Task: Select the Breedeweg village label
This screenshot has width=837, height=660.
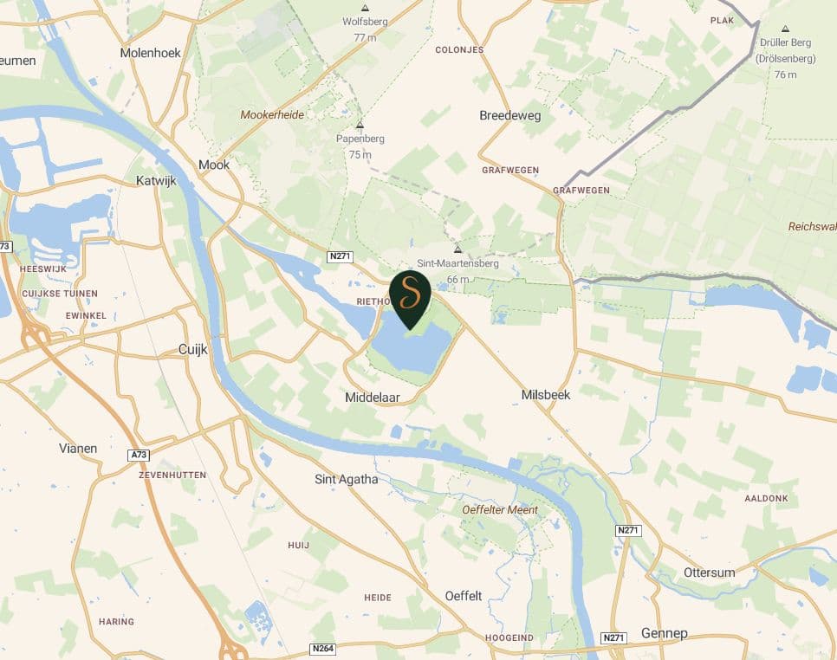Action: coord(510,116)
